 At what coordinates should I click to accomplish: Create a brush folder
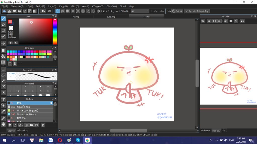[31, 125]
